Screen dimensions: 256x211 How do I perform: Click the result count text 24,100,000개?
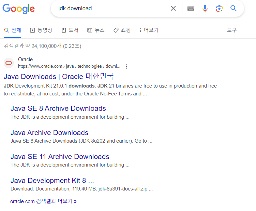(43, 46)
